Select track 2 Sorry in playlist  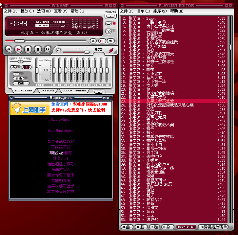tap(174, 18)
